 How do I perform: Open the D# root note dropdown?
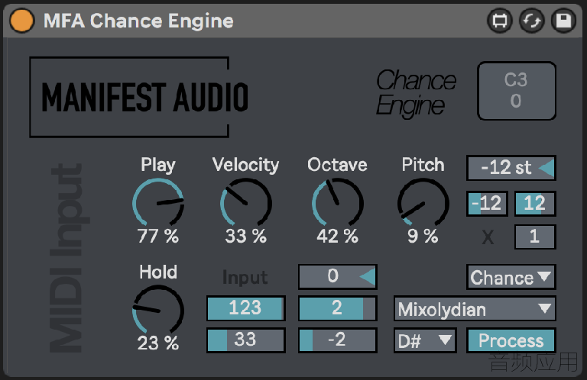click(425, 340)
